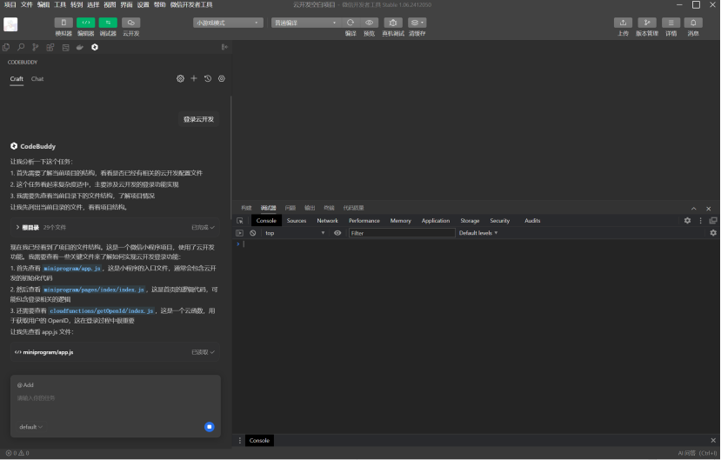Open the 文件 menu
The height and width of the screenshot is (460, 721).
[27, 4]
